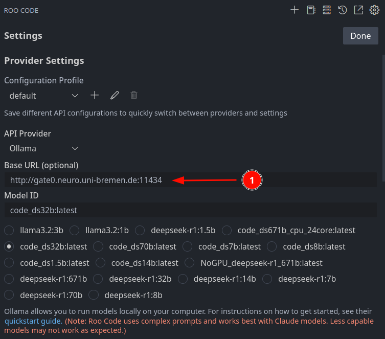Select deepseek-r1:8b radio button
Viewport: 385px width, 339px height.
coord(94,295)
